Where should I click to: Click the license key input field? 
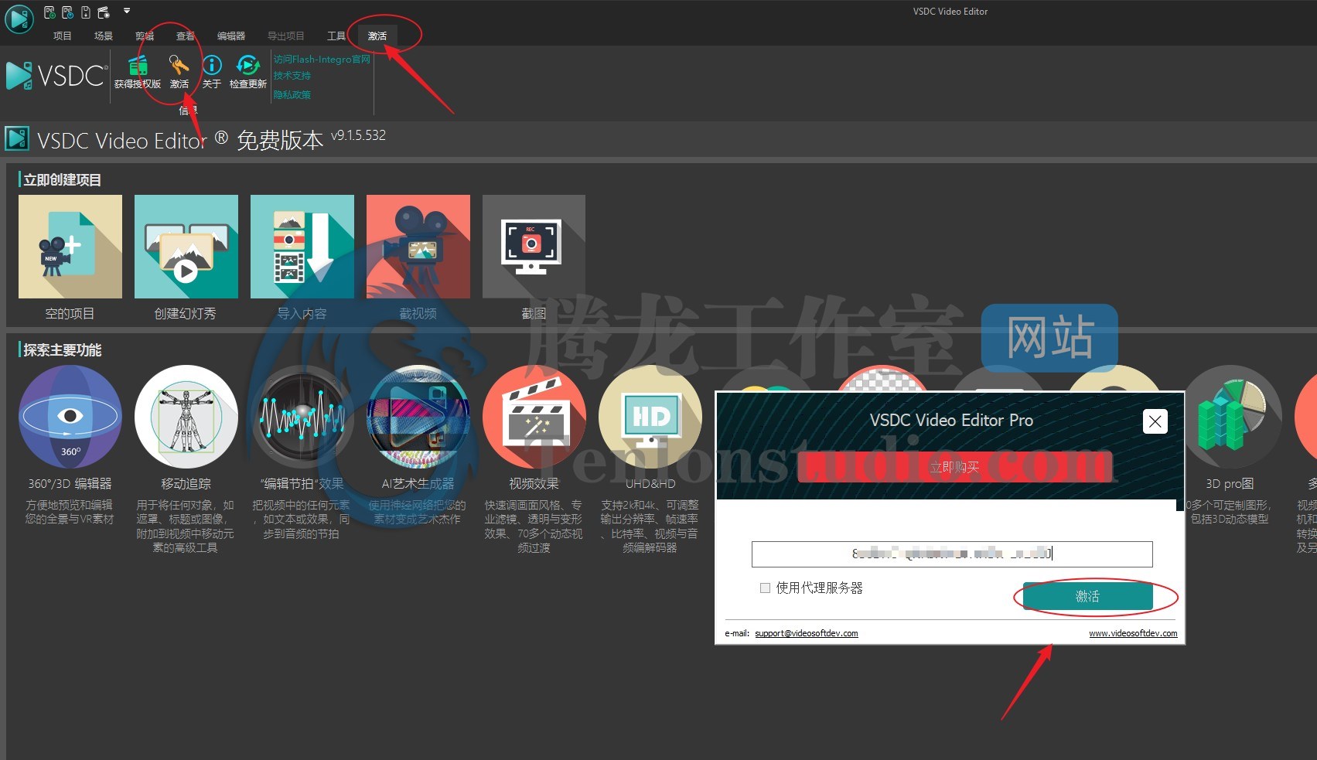pos(952,554)
